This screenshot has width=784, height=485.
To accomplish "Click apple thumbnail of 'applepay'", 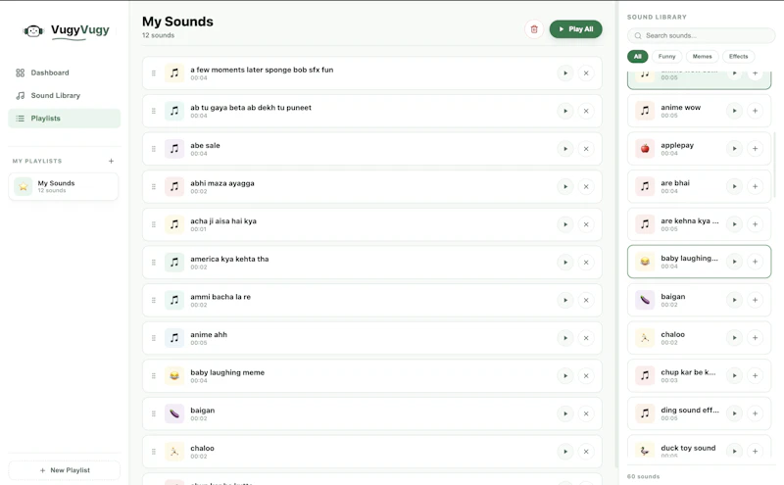I will click(645, 149).
